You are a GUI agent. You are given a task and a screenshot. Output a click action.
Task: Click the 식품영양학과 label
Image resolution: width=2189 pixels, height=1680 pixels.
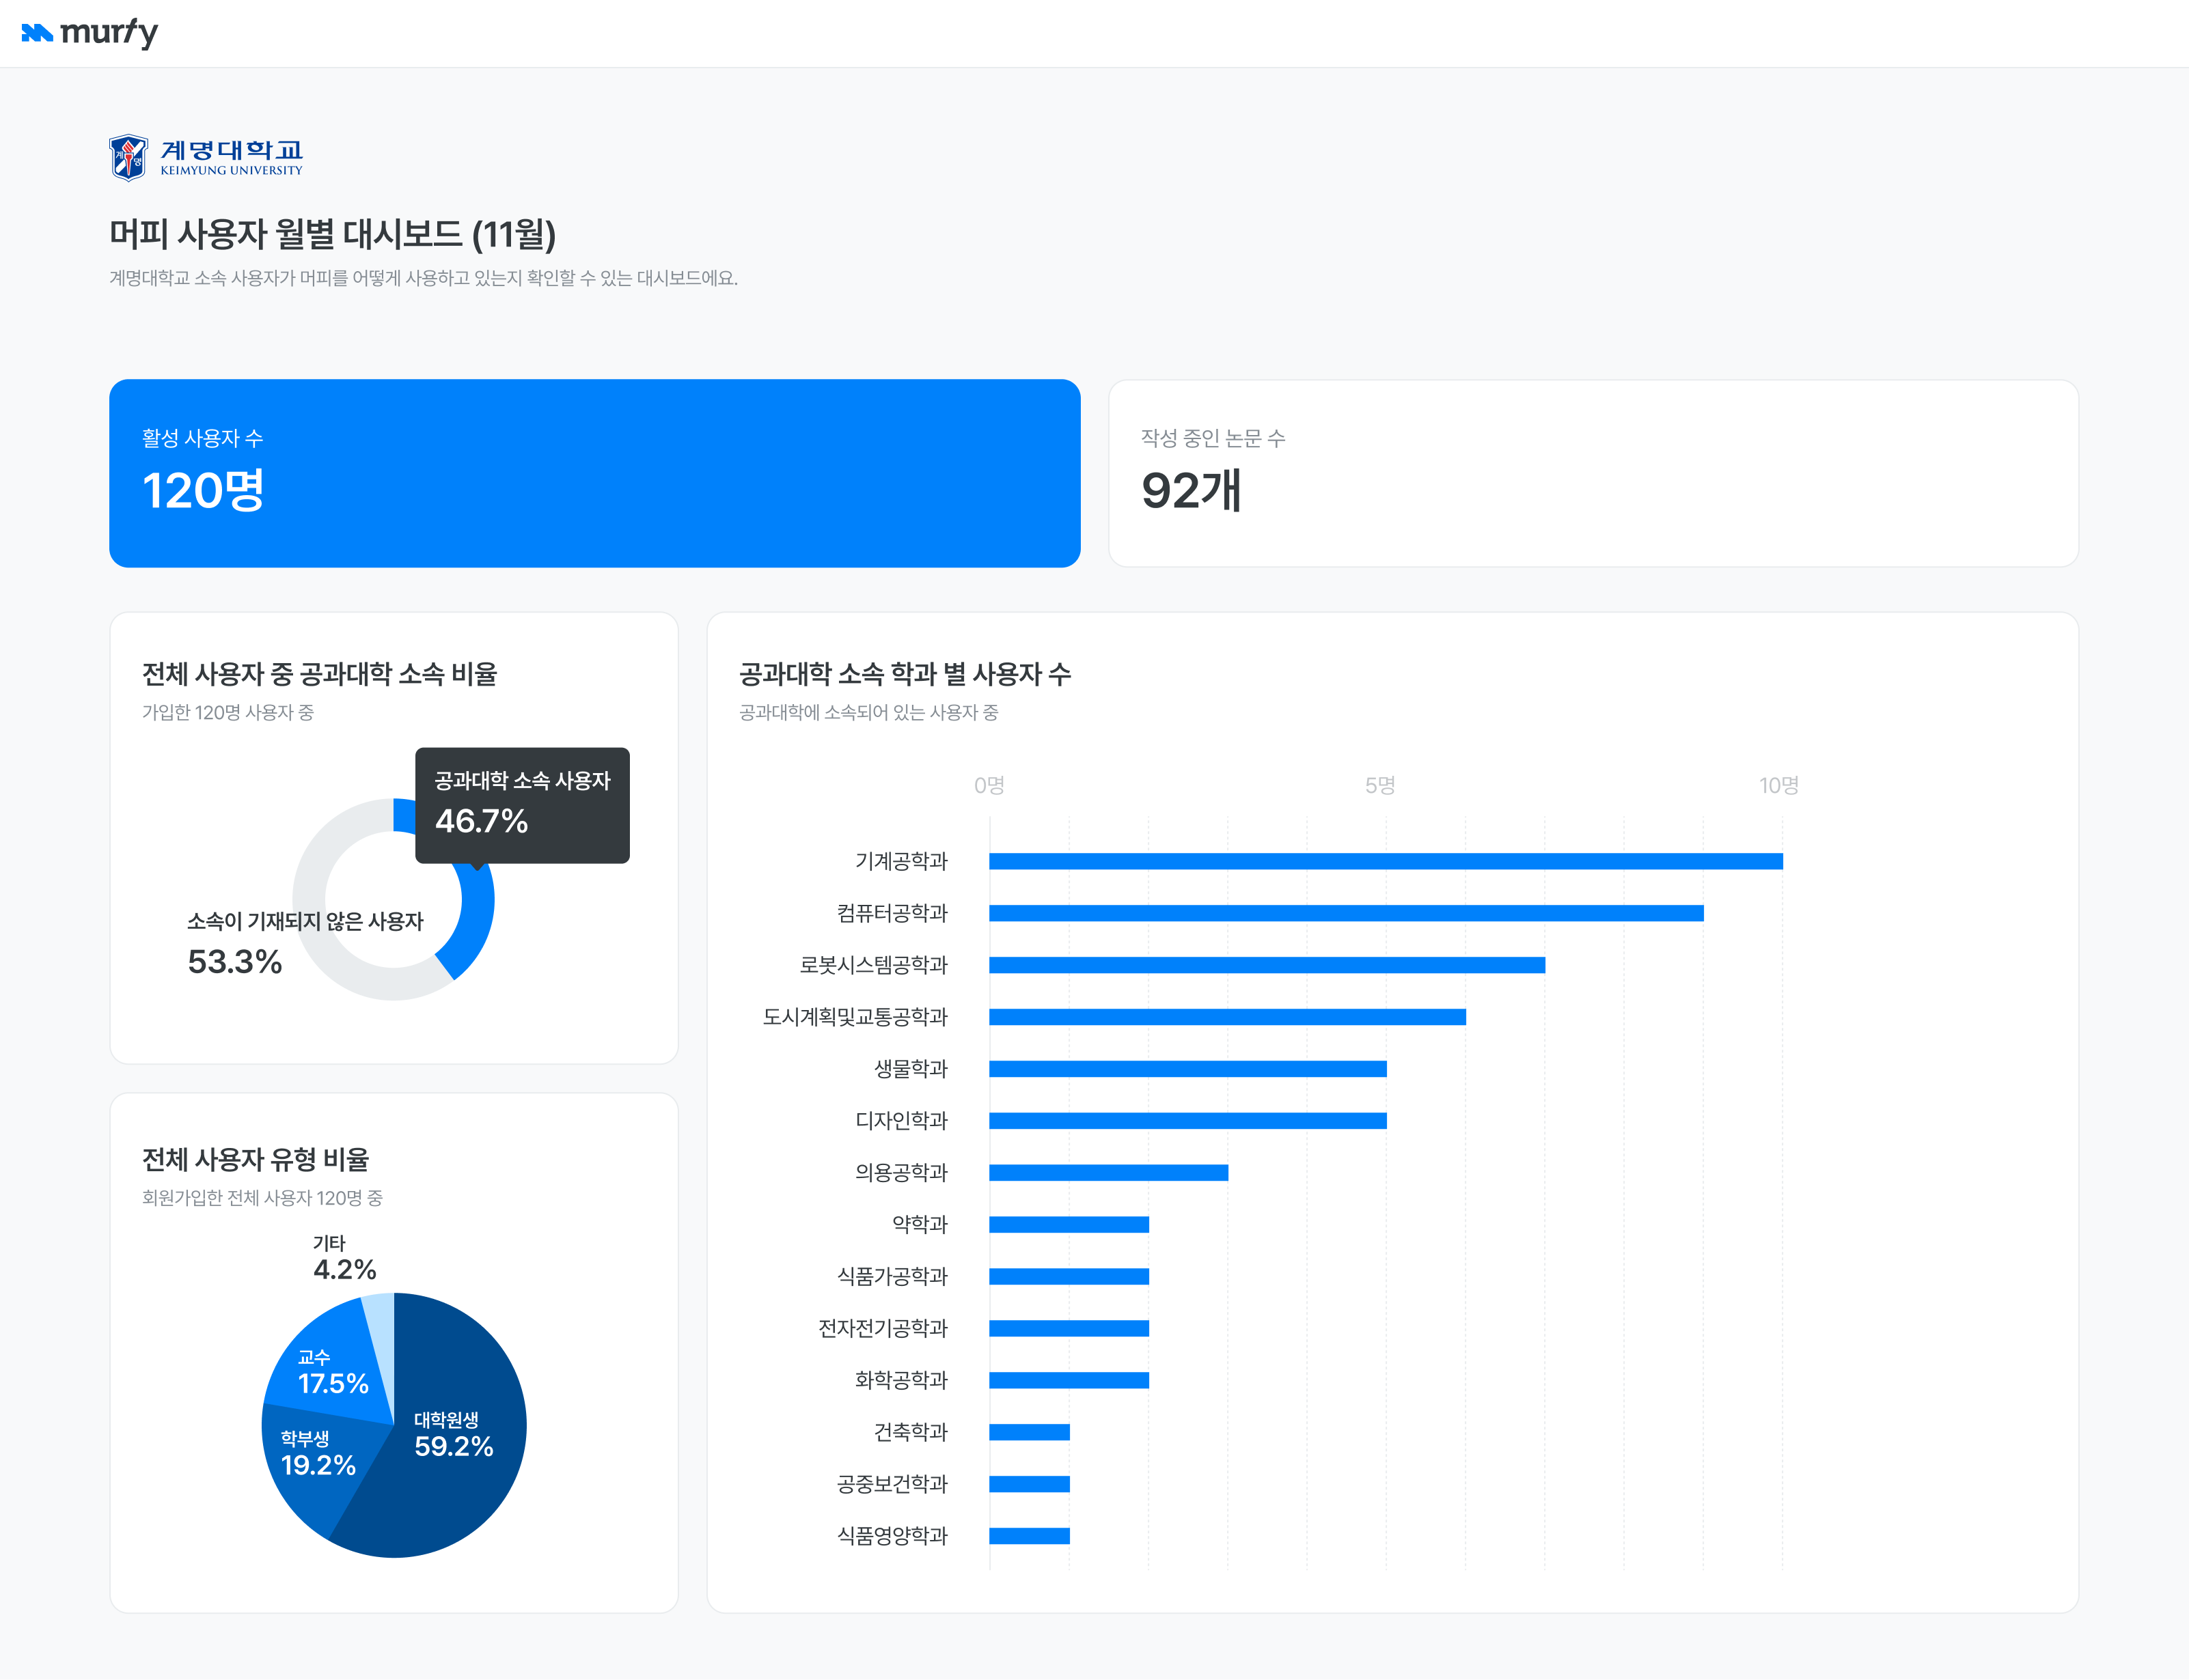pos(892,1536)
